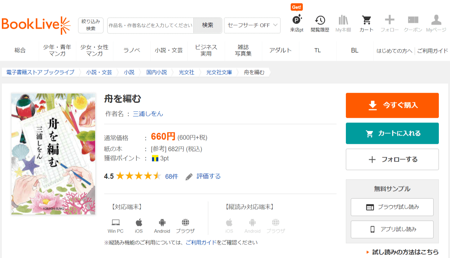Click the 舟を編む book cover thumbnail
Image resolution: width=450 pixels, height=258 pixels.
[x=53, y=153]
